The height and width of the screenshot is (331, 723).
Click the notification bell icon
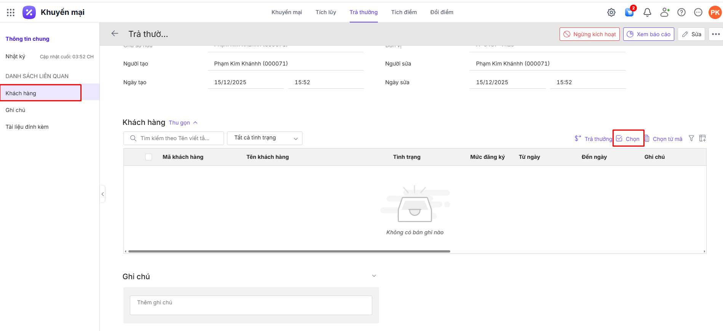tap(647, 13)
